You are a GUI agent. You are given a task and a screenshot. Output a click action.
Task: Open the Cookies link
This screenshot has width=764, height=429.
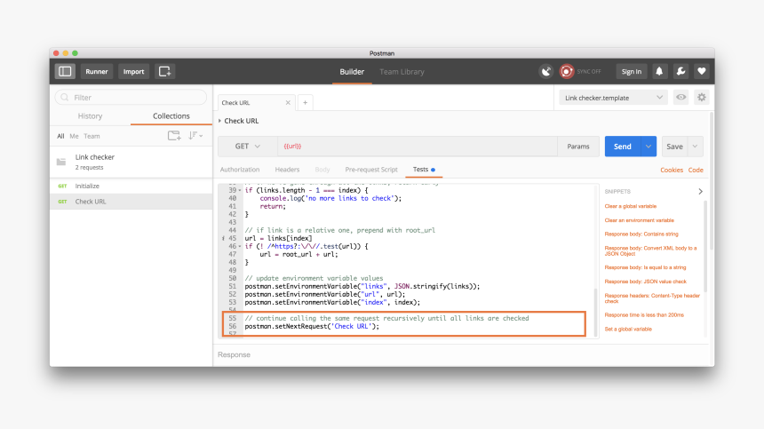point(672,170)
